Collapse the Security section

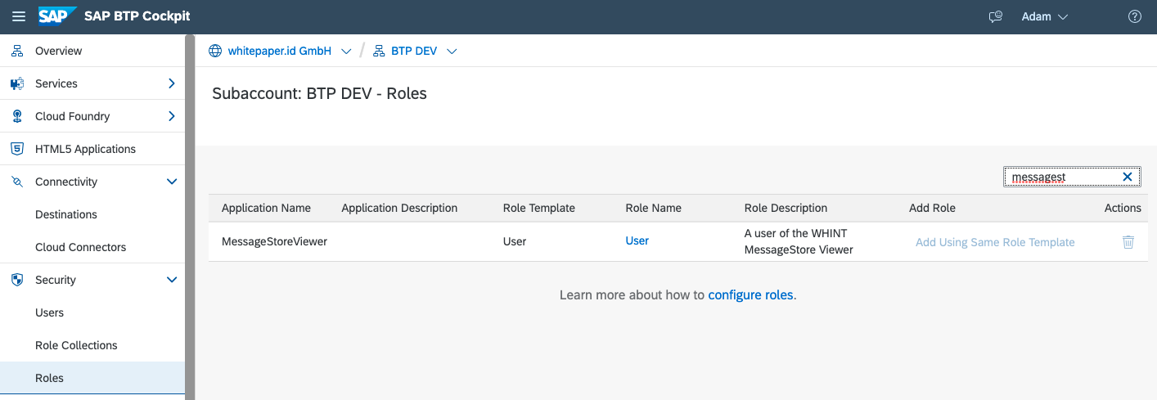(171, 280)
